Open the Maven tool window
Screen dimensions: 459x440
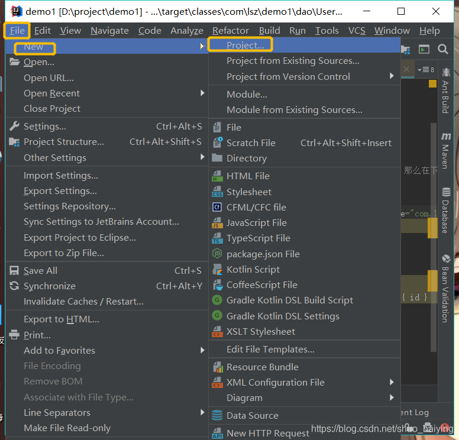pos(446,150)
